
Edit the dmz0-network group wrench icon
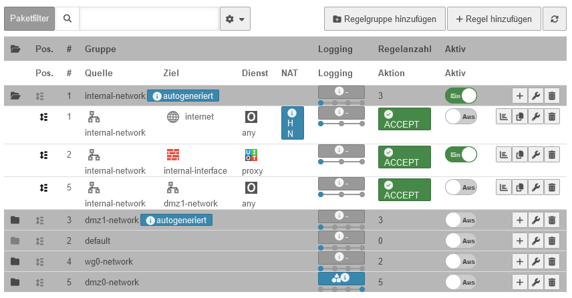[x=536, y=282]
